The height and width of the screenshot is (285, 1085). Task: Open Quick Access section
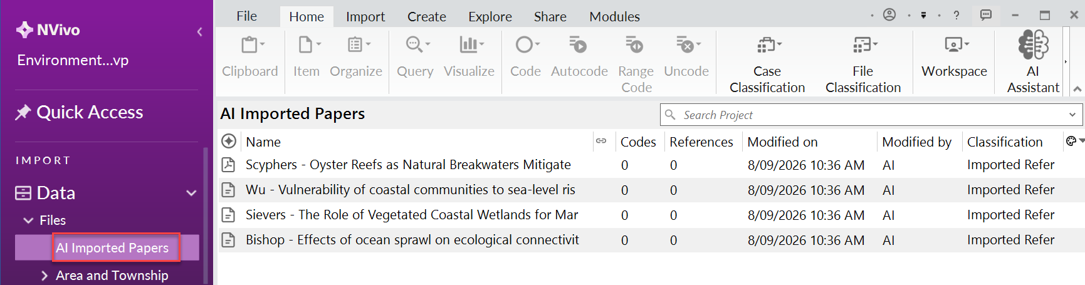[90, 112]
